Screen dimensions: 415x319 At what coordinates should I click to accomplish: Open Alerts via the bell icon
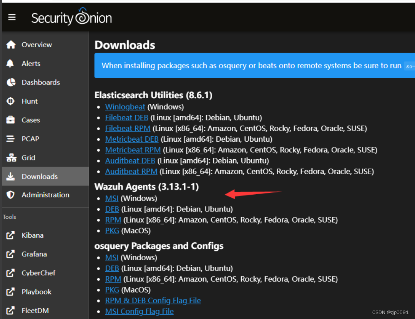coord(12,63)
